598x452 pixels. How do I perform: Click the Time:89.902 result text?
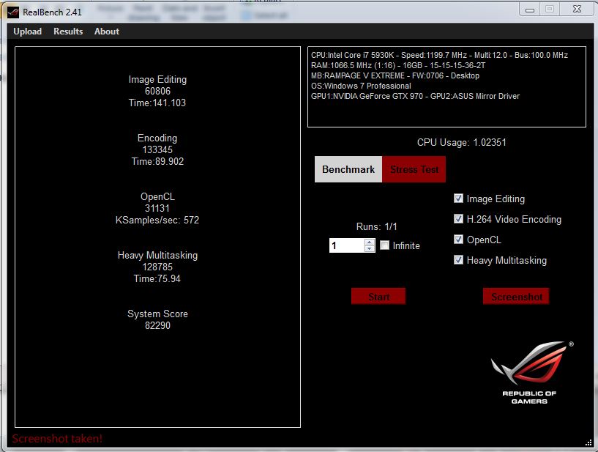(157, 161)
